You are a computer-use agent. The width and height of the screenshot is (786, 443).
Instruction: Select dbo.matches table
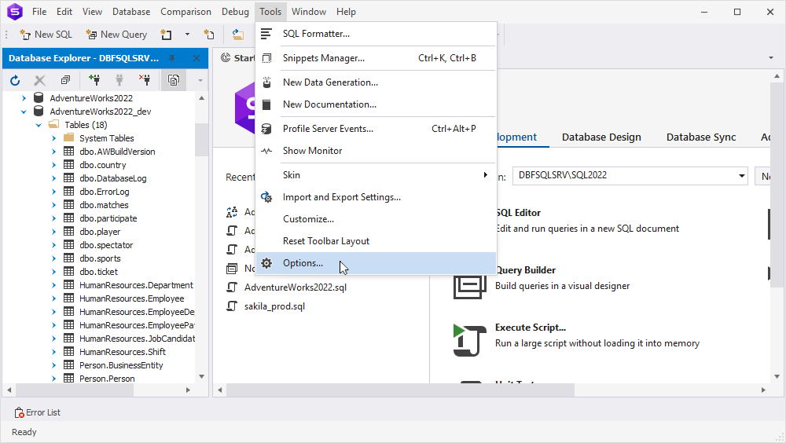click(104, 205)
